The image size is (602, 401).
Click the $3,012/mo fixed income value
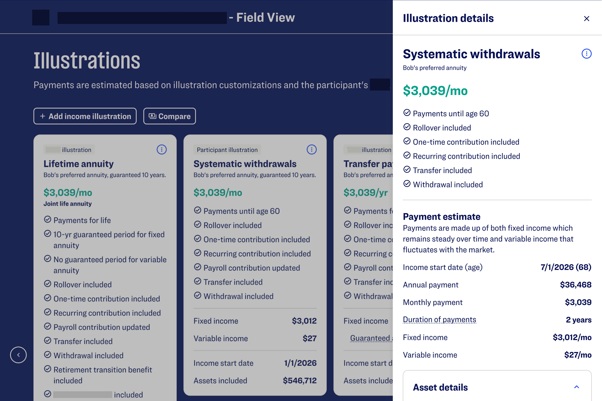click(572, 337)
